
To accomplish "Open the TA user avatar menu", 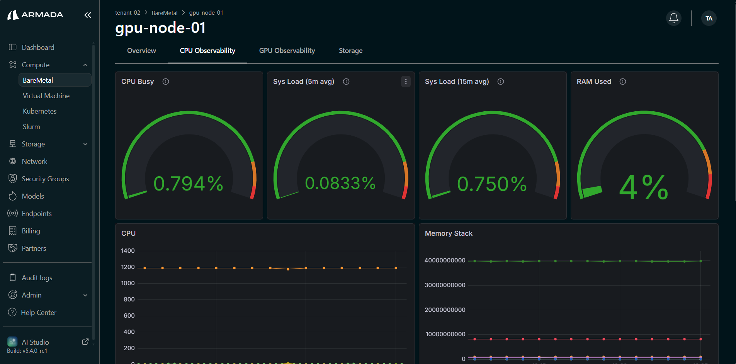I will (709, 18).
